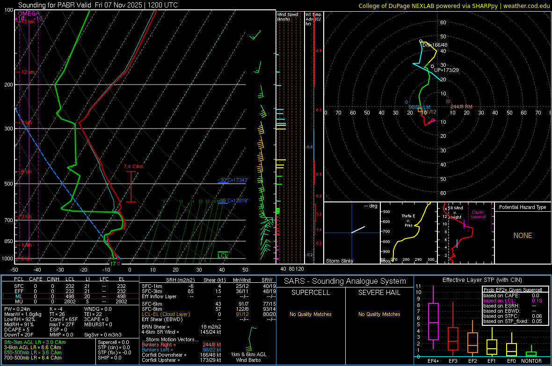
Task: Select the EFF parcel row
Action: pos(70,291)
